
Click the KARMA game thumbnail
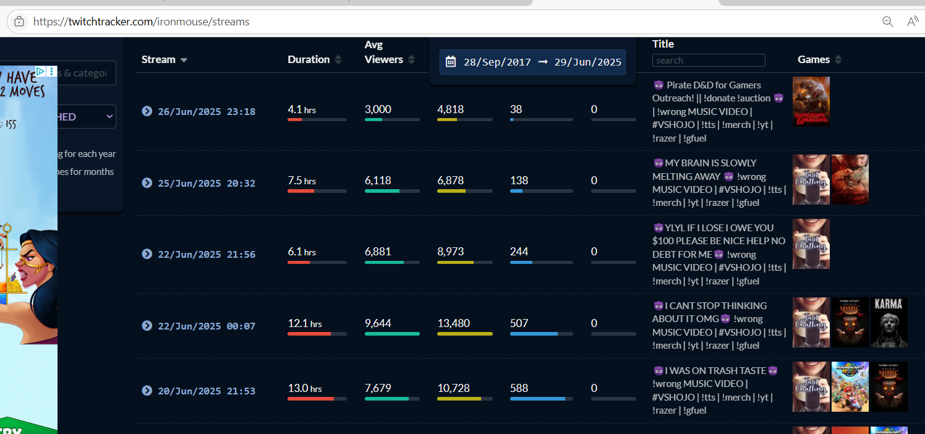(x=889, y=322)
